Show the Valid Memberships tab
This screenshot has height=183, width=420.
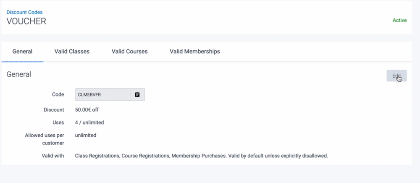(194, 52)
